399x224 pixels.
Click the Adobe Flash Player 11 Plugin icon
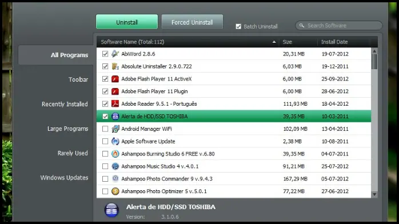coord(115,91)
